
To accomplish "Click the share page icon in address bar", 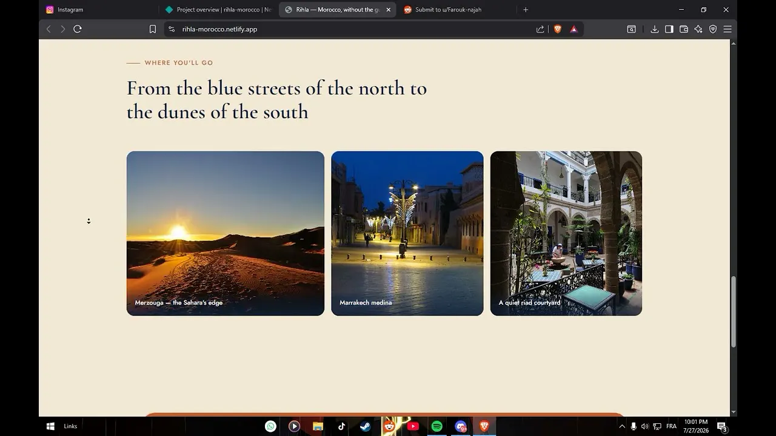I will click(540, 29).
